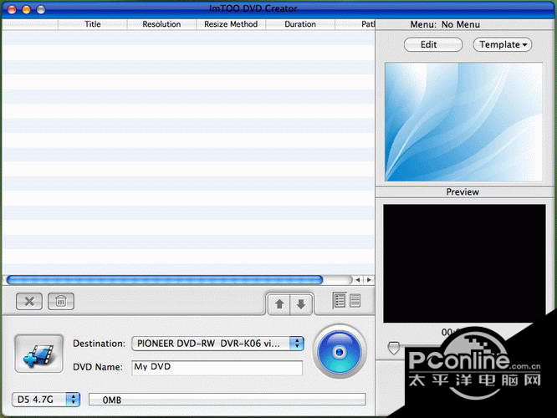Image resolution: width=557 pixels, height=418 pixels.
Task: Click the Resolution column header
Action: click(x=161, y=24)
